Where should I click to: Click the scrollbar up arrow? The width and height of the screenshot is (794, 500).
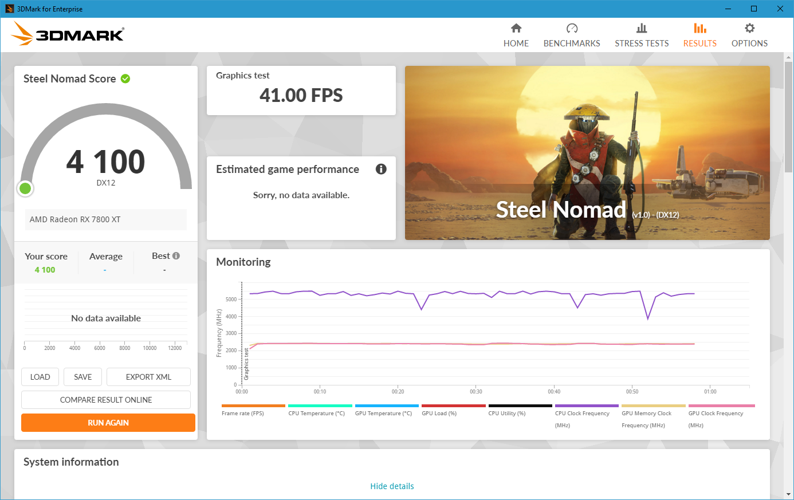788,57
